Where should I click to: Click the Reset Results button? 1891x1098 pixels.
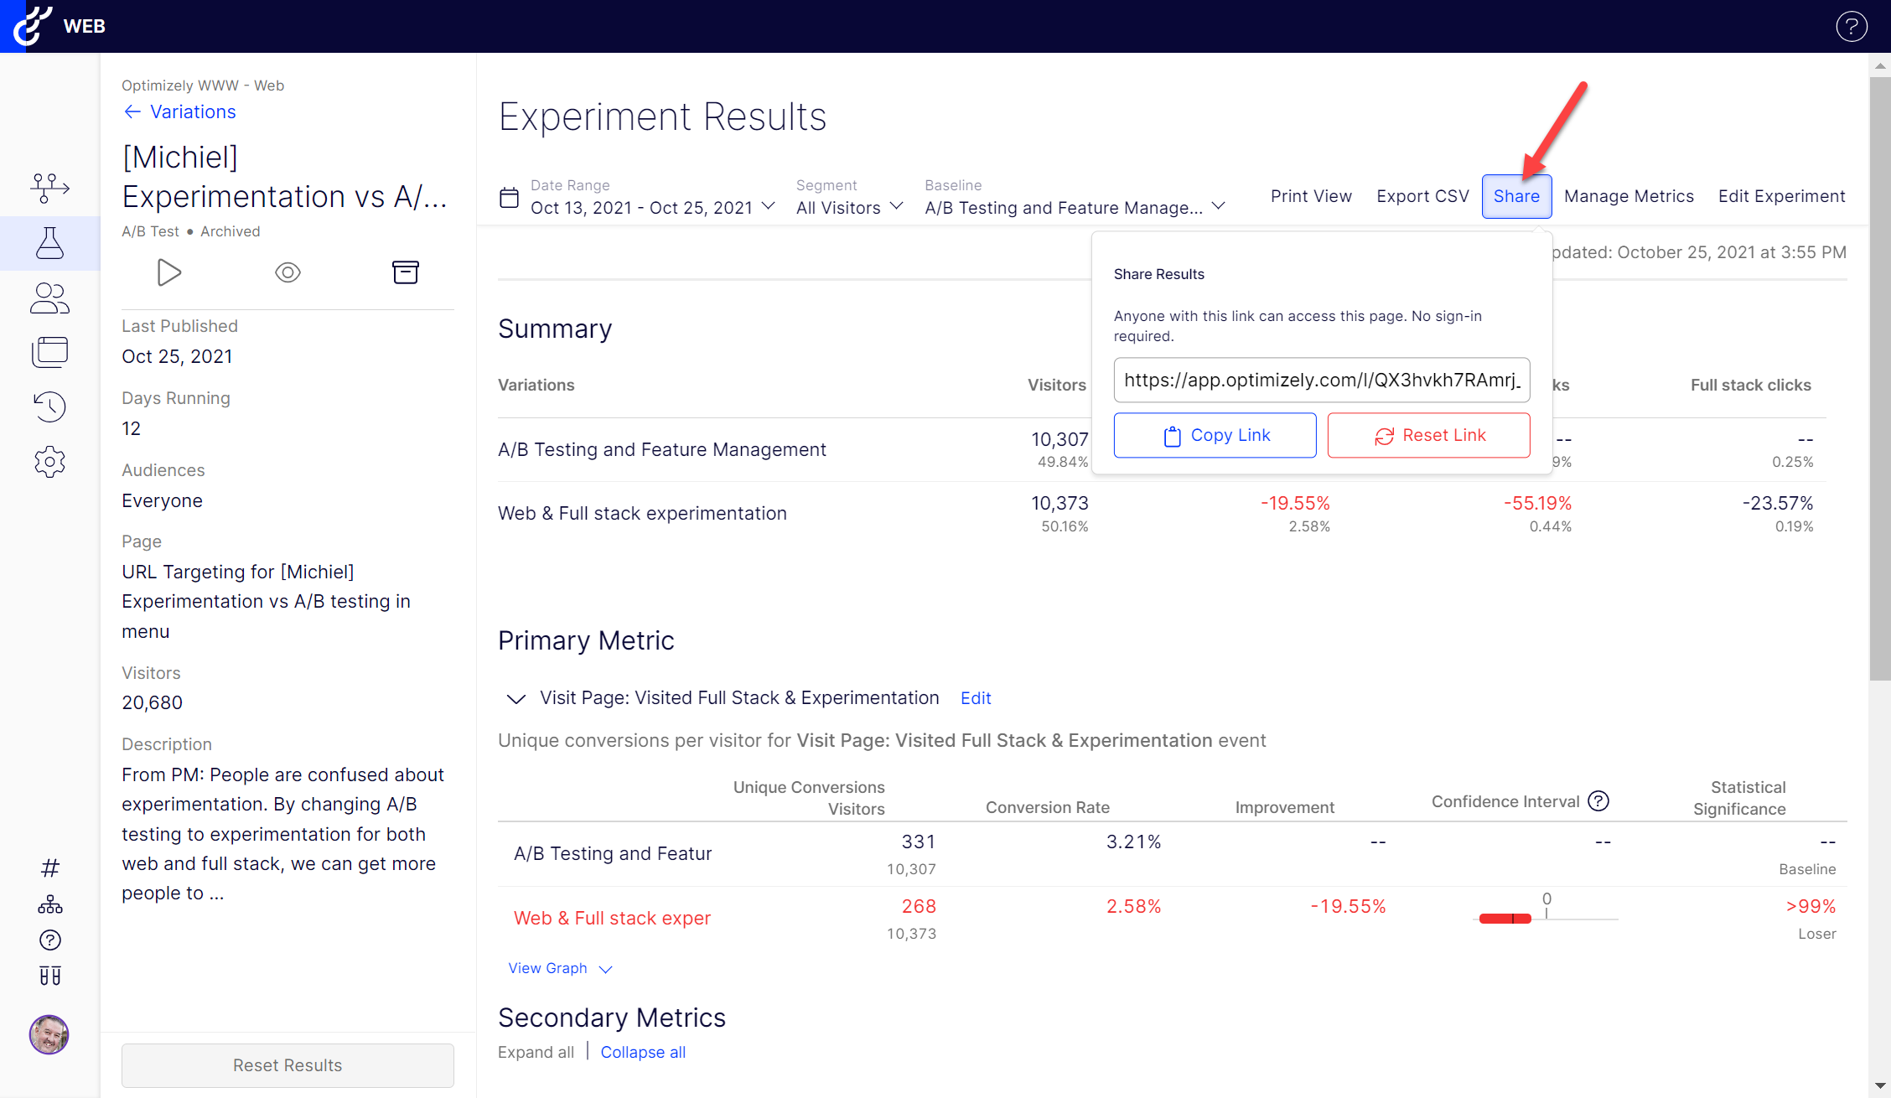(288, 1065)
